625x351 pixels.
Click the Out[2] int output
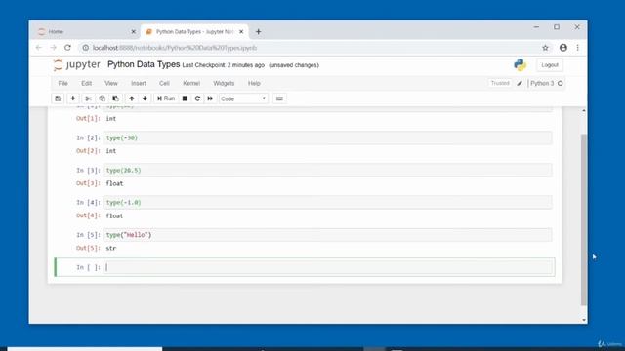click(x=111, y=151)
